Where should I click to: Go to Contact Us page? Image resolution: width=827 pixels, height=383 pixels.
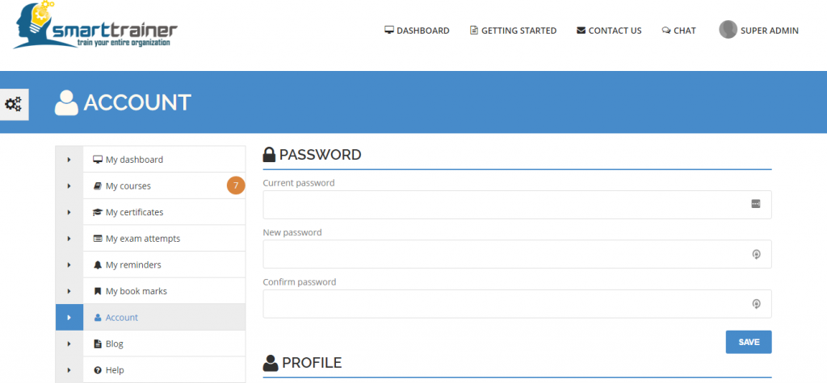609,31
